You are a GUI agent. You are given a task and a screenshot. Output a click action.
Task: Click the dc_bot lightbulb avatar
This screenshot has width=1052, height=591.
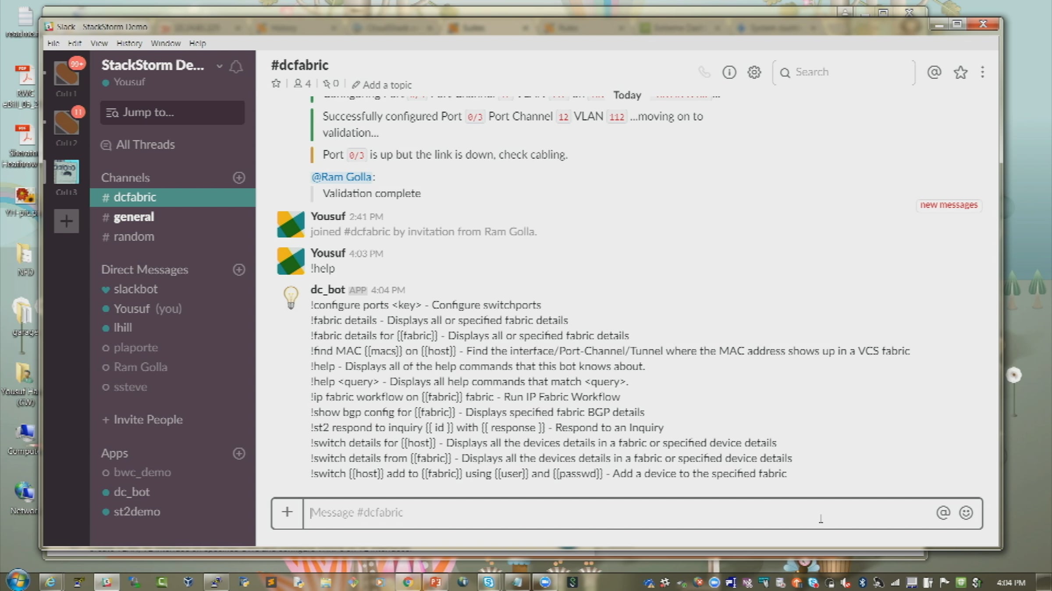291,298
